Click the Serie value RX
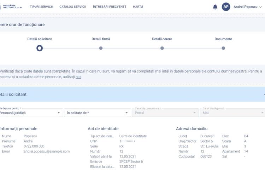Screen dimensions: 265x177 pos(121,146)
